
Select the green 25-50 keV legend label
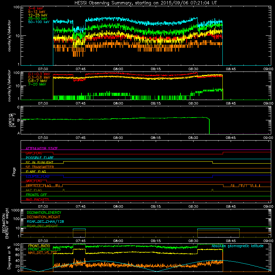pyautogui.click(x=37, y=19)
